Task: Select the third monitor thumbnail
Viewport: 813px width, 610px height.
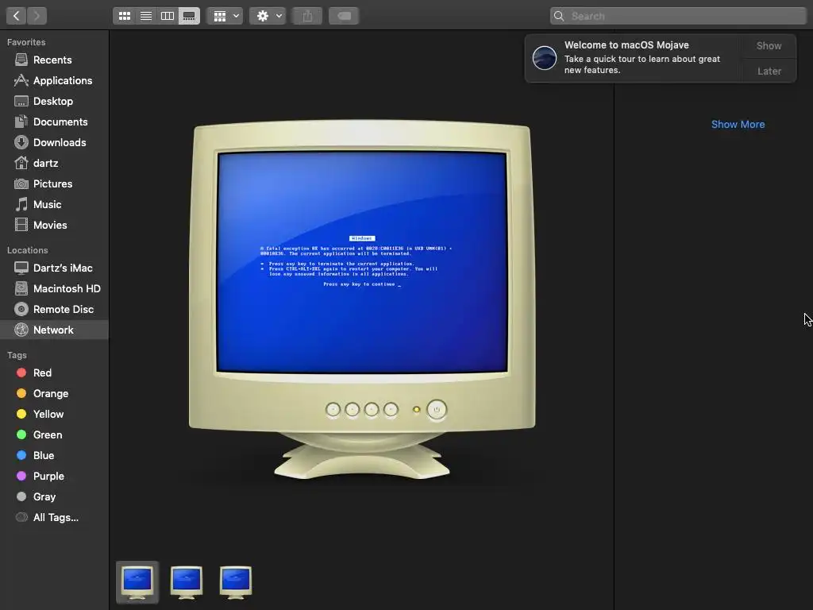Action: [x=235, y=582]
